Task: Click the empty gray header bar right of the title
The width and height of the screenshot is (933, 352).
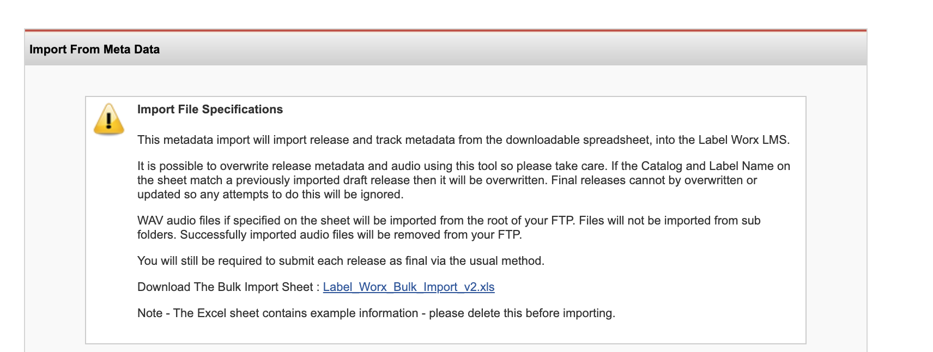Action: [x=490, y=50]
